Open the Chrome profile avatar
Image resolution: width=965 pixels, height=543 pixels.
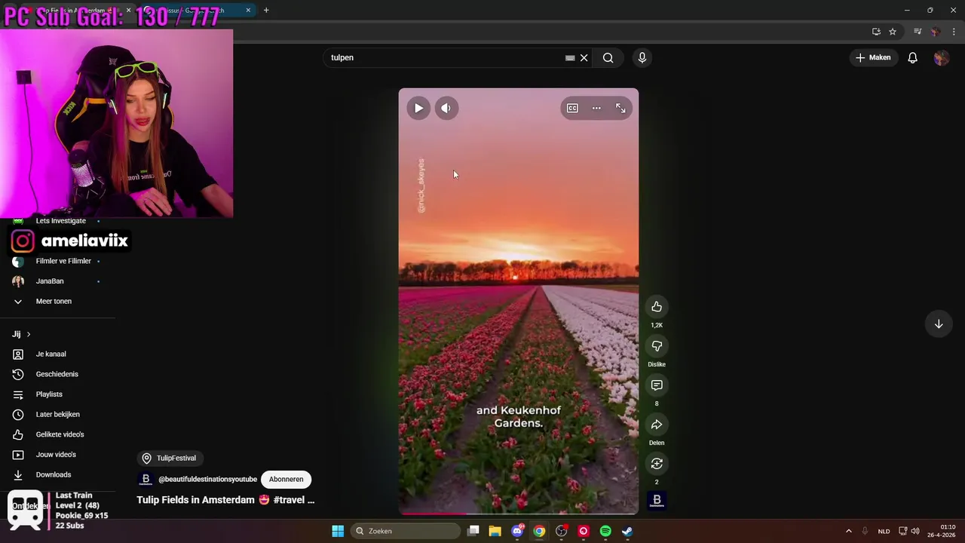click(x=936, y=32)
